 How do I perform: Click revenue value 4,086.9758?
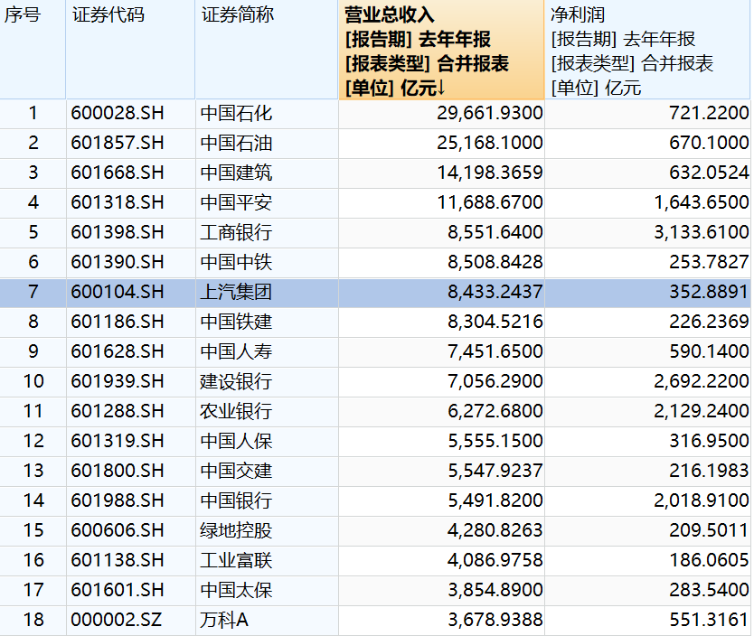coord(495,560)
